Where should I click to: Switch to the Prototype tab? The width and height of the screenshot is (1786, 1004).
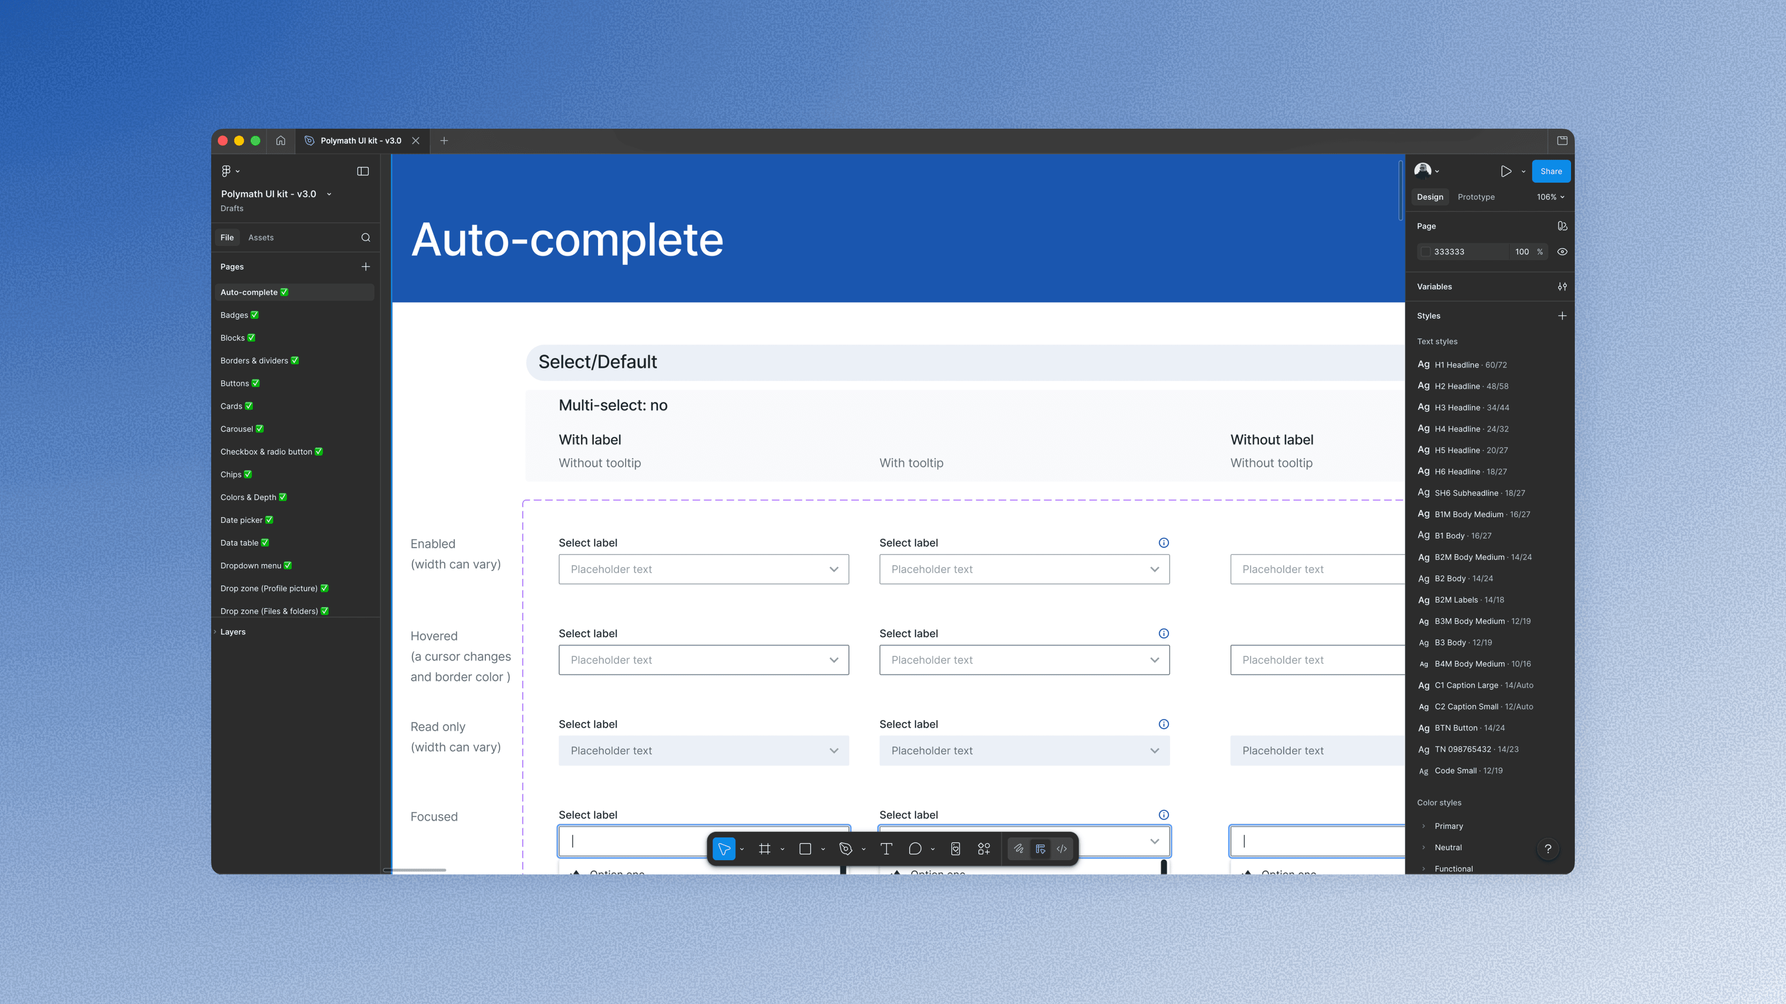[1476, 197]
